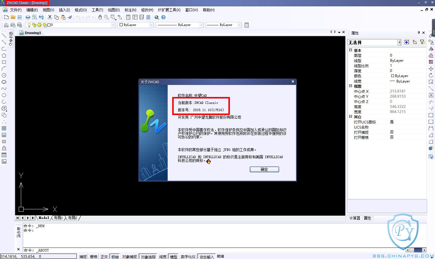Select the Arc drawing tool
The width and height of the screenshot is (435, 259).
point(4,69)
